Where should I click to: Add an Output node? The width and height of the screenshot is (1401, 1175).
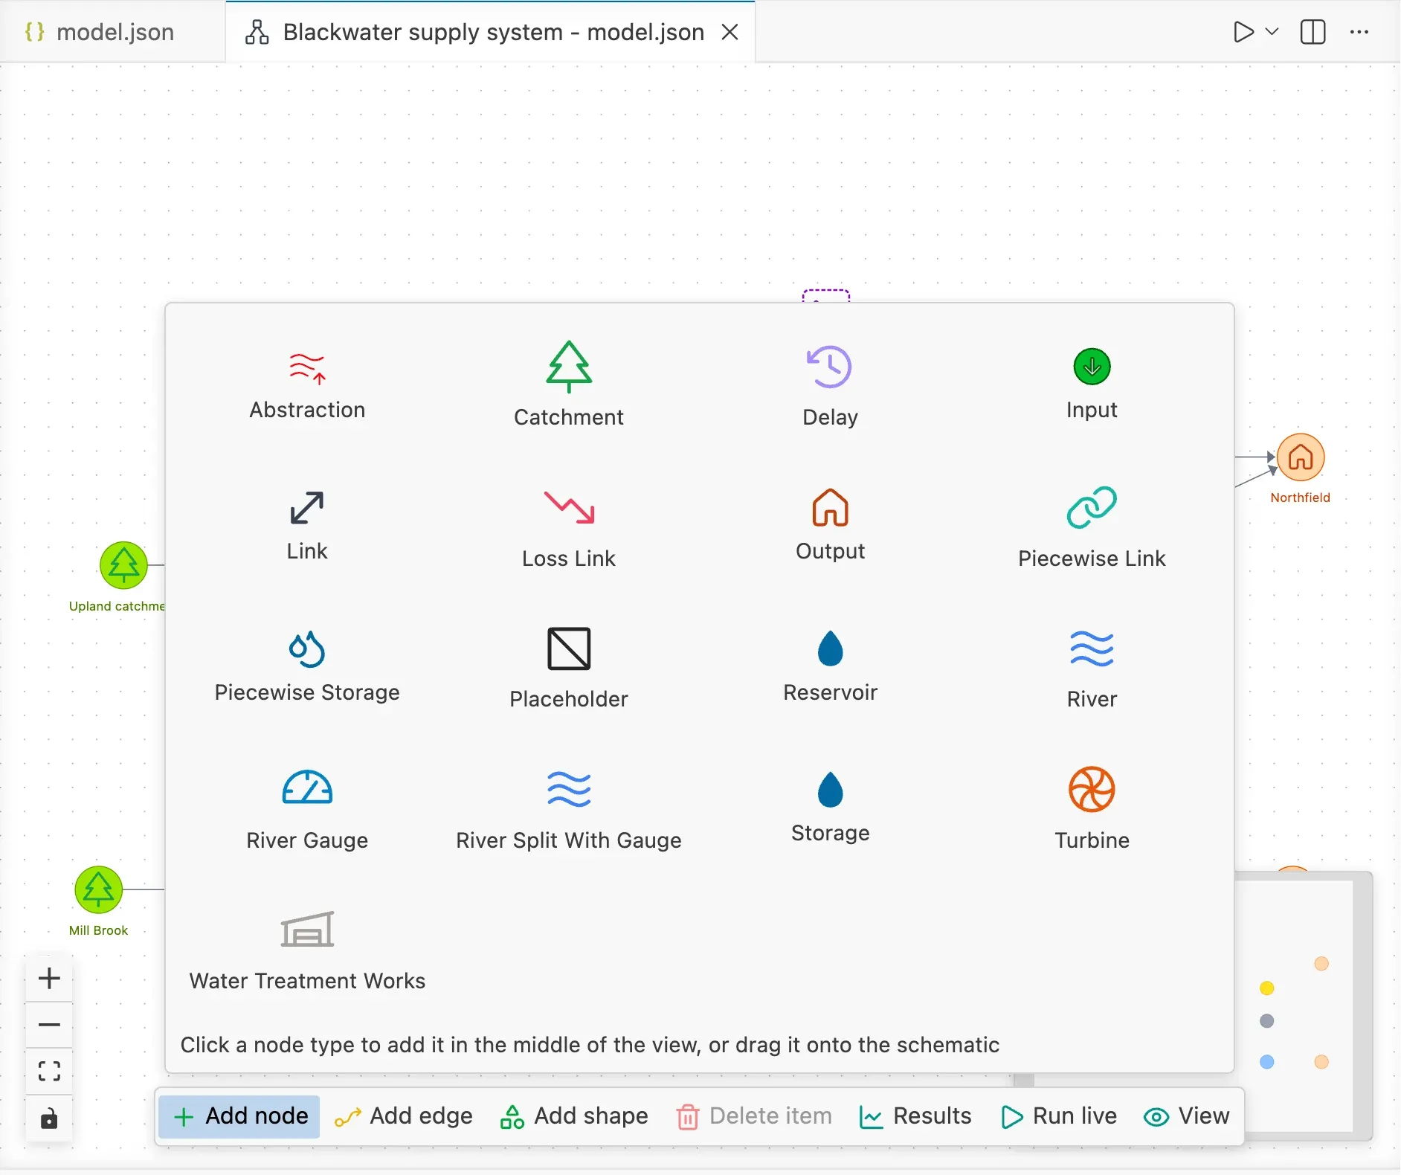(830, 527)
